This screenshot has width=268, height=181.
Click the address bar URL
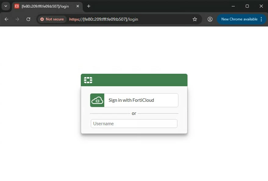[x=104, y=19]
